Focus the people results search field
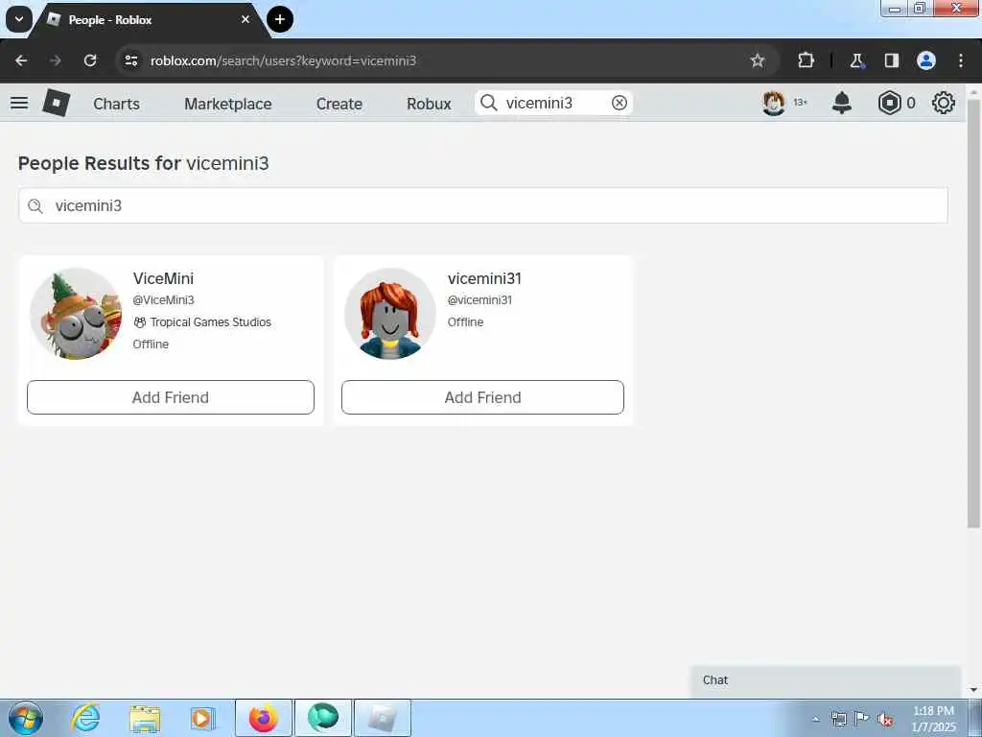982x737 pixels. click(483, 205)
